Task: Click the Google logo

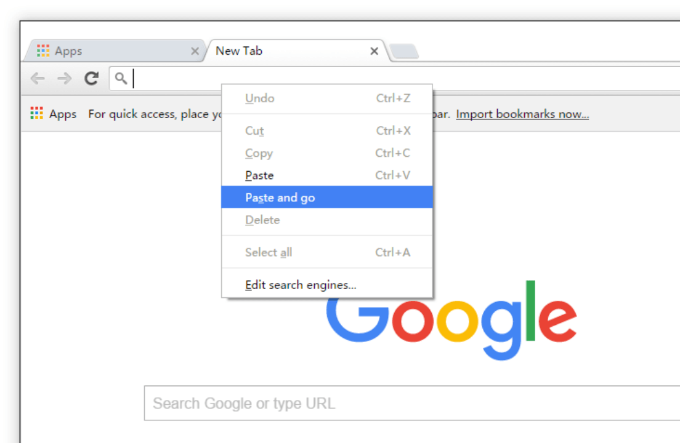Action: point(451,320)
